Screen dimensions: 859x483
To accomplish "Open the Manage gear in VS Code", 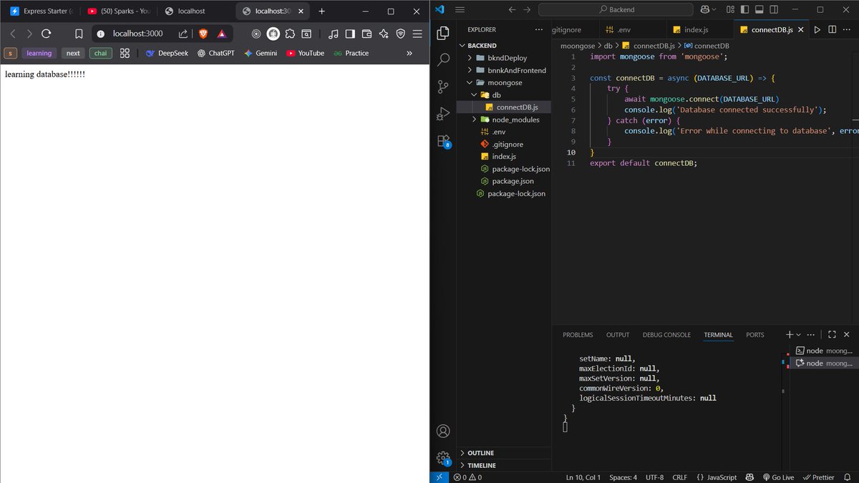I will click(443, 458).
